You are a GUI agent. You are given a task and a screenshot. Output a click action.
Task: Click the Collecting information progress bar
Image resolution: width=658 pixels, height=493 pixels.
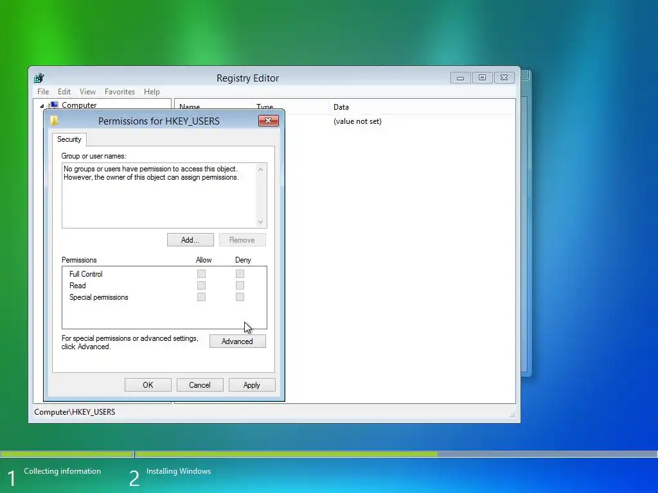coord(66,454)
